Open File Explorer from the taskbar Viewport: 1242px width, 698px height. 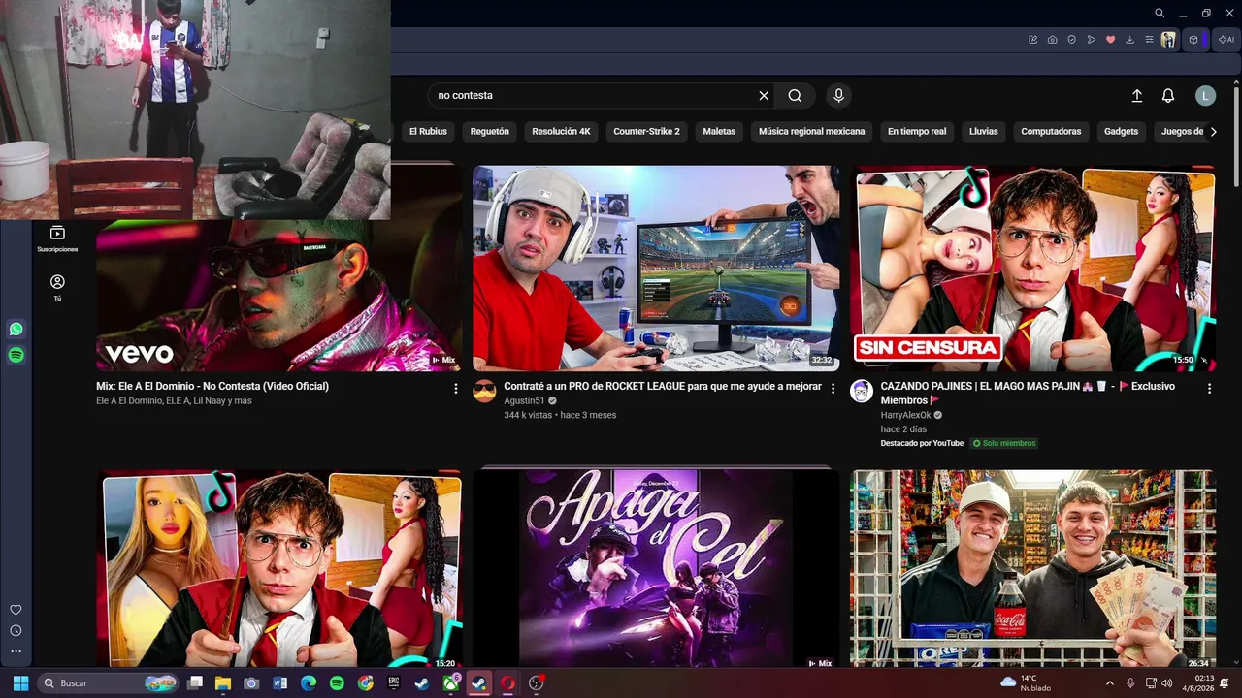pyautogui.click(x=223, y=683)
